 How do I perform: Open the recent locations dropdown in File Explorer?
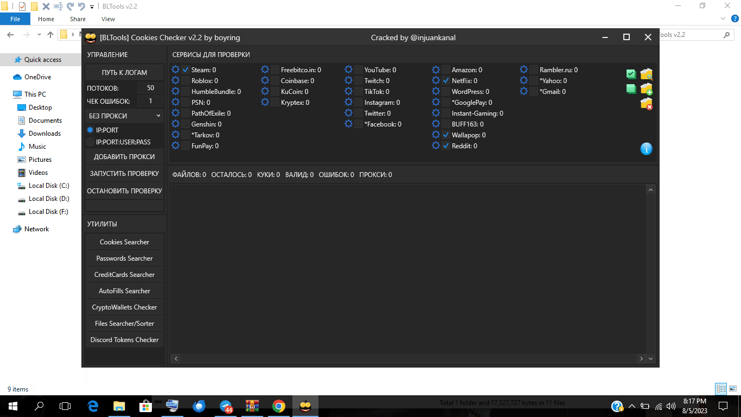(x=39, y=35)
